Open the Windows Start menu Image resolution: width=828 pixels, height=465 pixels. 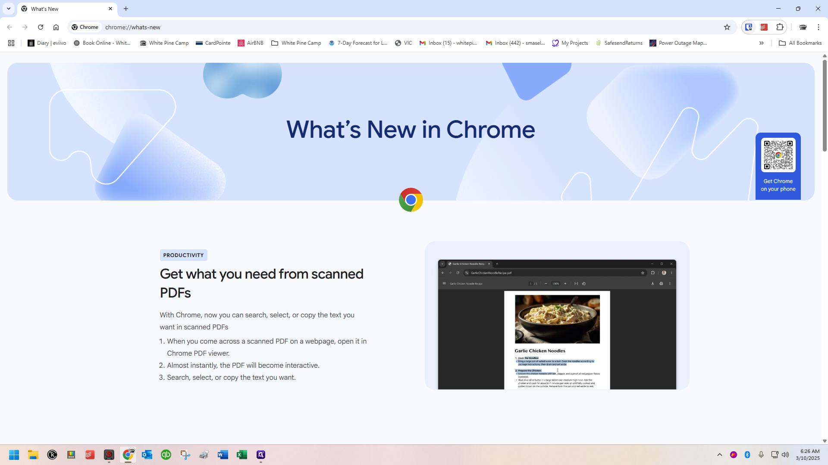tap(14, 455)
